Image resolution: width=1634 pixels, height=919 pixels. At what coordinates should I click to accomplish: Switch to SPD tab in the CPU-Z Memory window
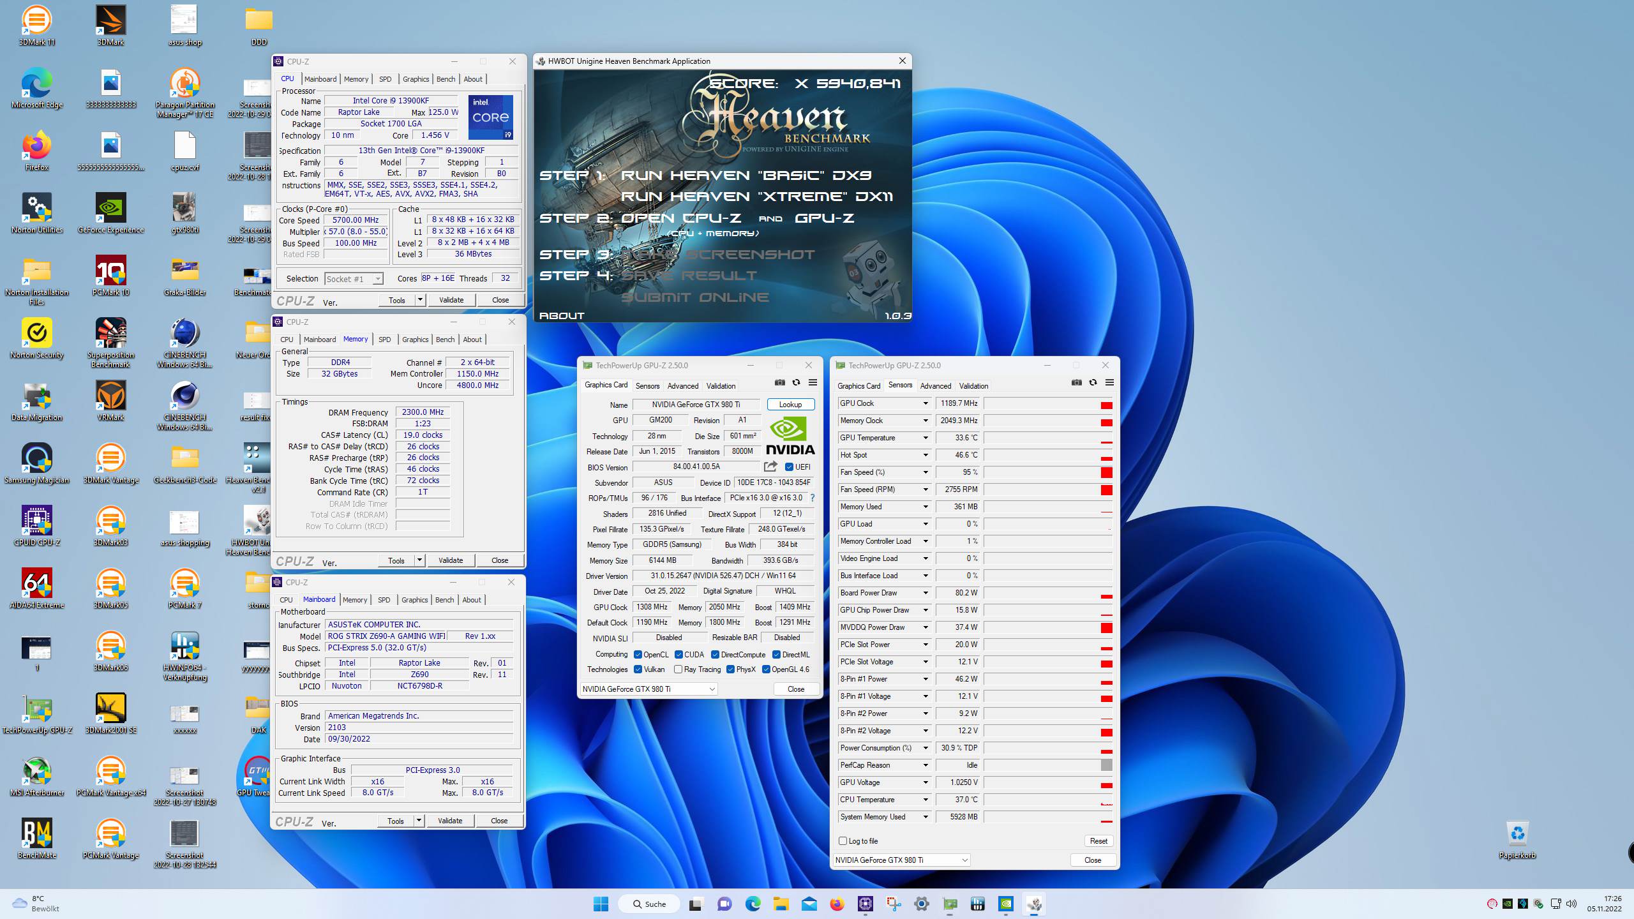click(x=384, y=340)
